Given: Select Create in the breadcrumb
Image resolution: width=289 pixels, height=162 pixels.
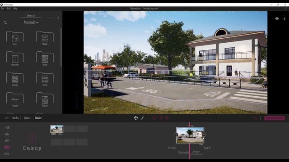Looking at the screenshot, I should (38, 118).
